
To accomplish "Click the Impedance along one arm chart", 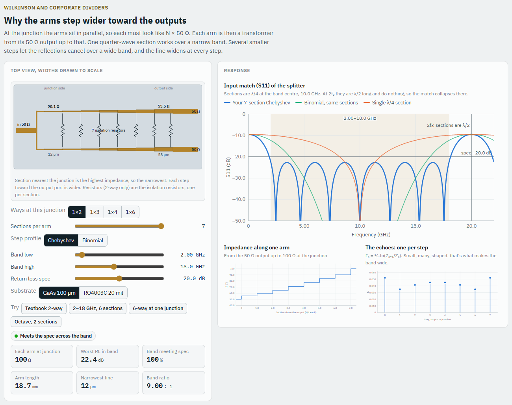I will 291,290.
